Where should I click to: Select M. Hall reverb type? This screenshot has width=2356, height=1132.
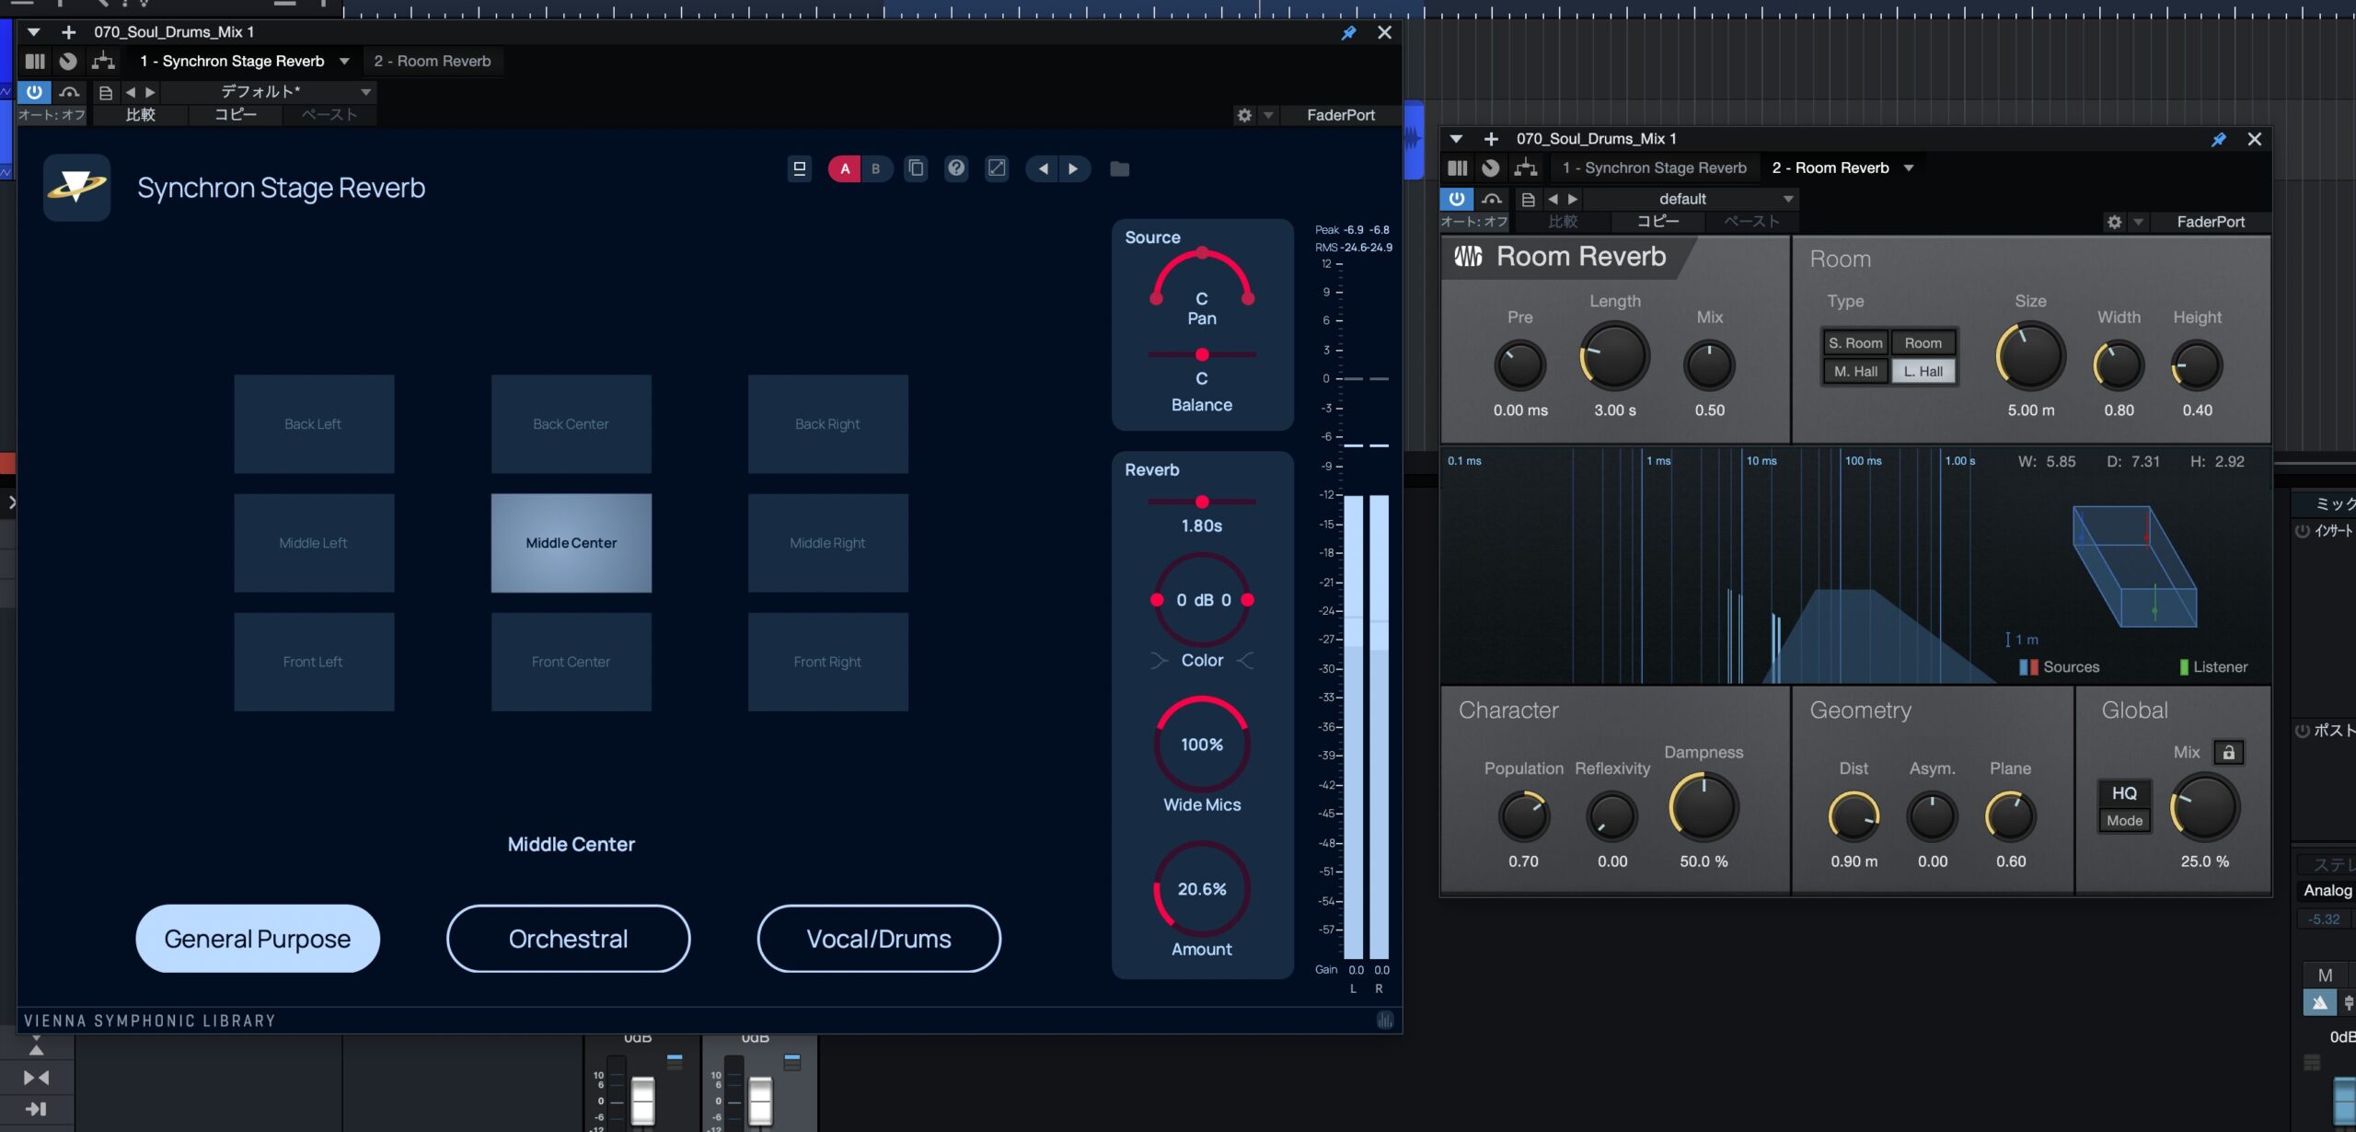point(1855,371)
